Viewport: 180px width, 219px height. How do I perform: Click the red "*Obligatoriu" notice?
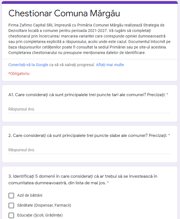pyautogui.click(x=19, y=74)
